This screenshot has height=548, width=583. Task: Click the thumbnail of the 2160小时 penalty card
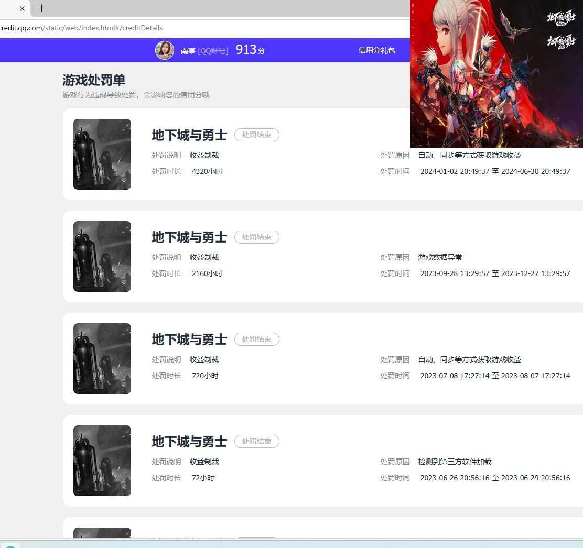pyautogui.click(x=102, y=256)
